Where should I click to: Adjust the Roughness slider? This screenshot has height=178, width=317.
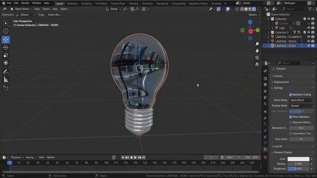pos(298,169)
